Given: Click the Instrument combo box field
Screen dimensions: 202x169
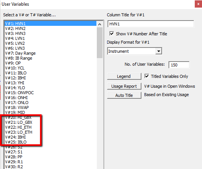Looking at the screenshot, I should click(x=135, y=51).
